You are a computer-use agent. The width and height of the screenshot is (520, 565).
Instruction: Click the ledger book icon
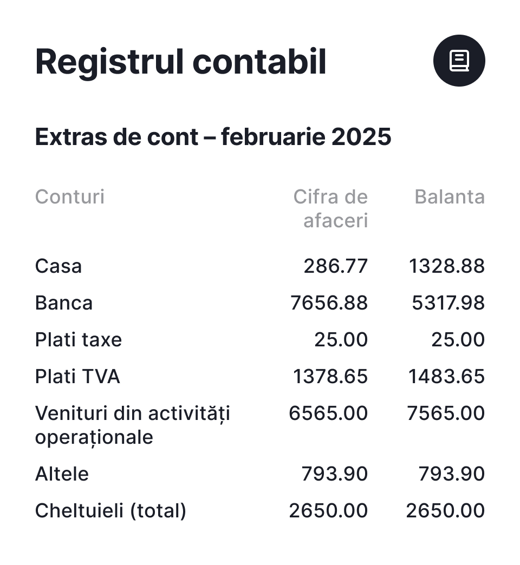[459, 61]
